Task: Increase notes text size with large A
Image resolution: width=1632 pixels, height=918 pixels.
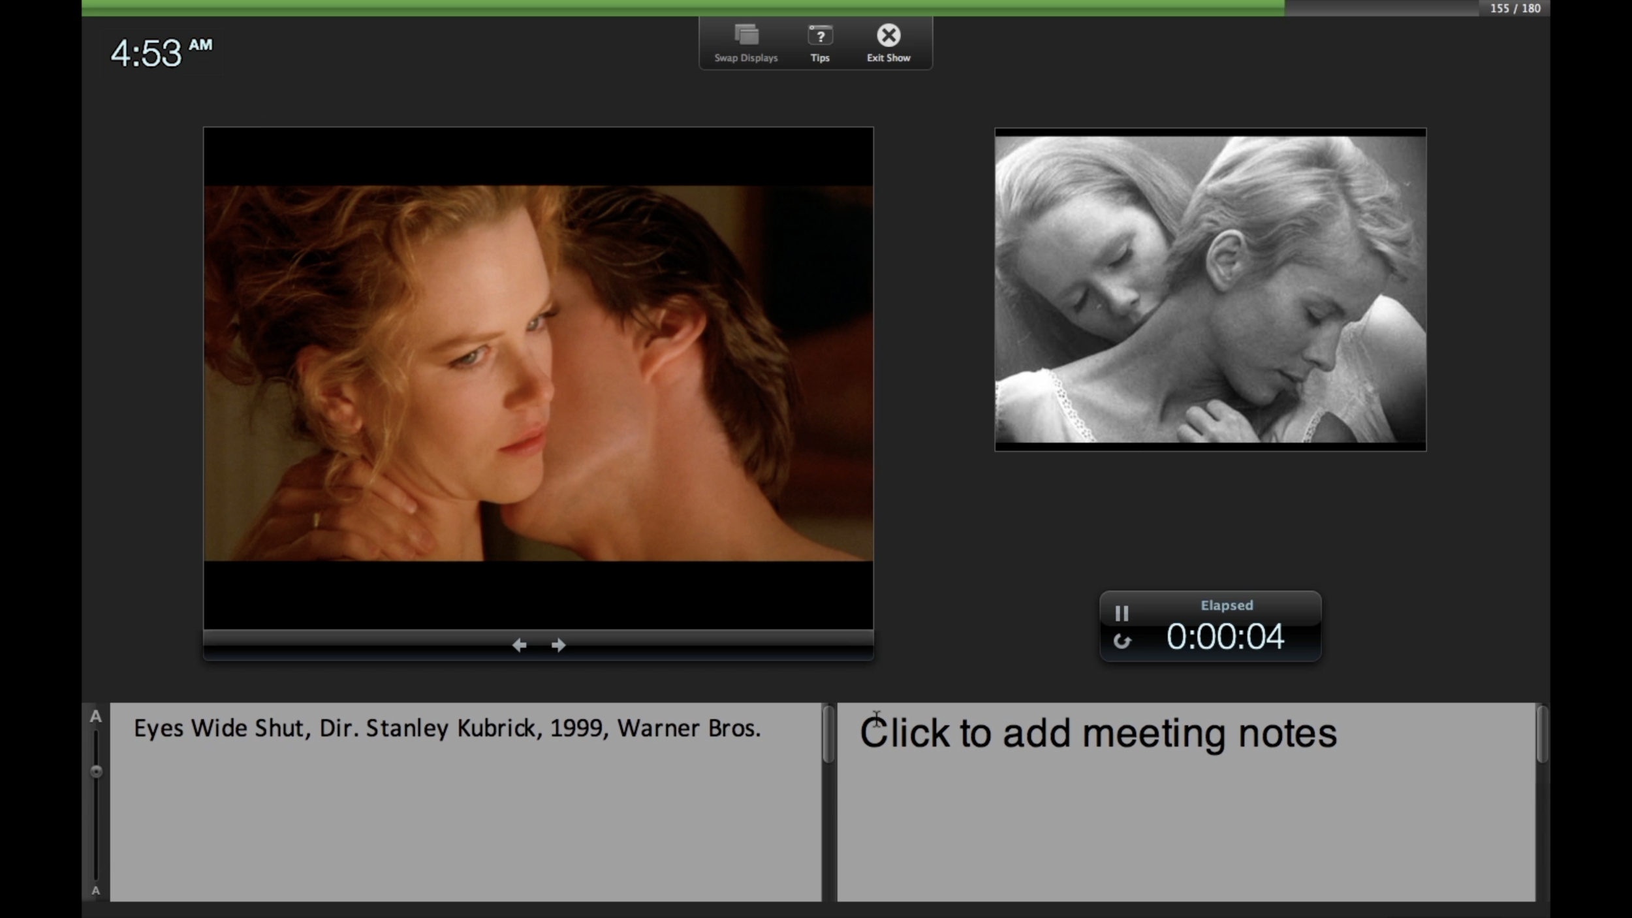Action: click(95, 716)
